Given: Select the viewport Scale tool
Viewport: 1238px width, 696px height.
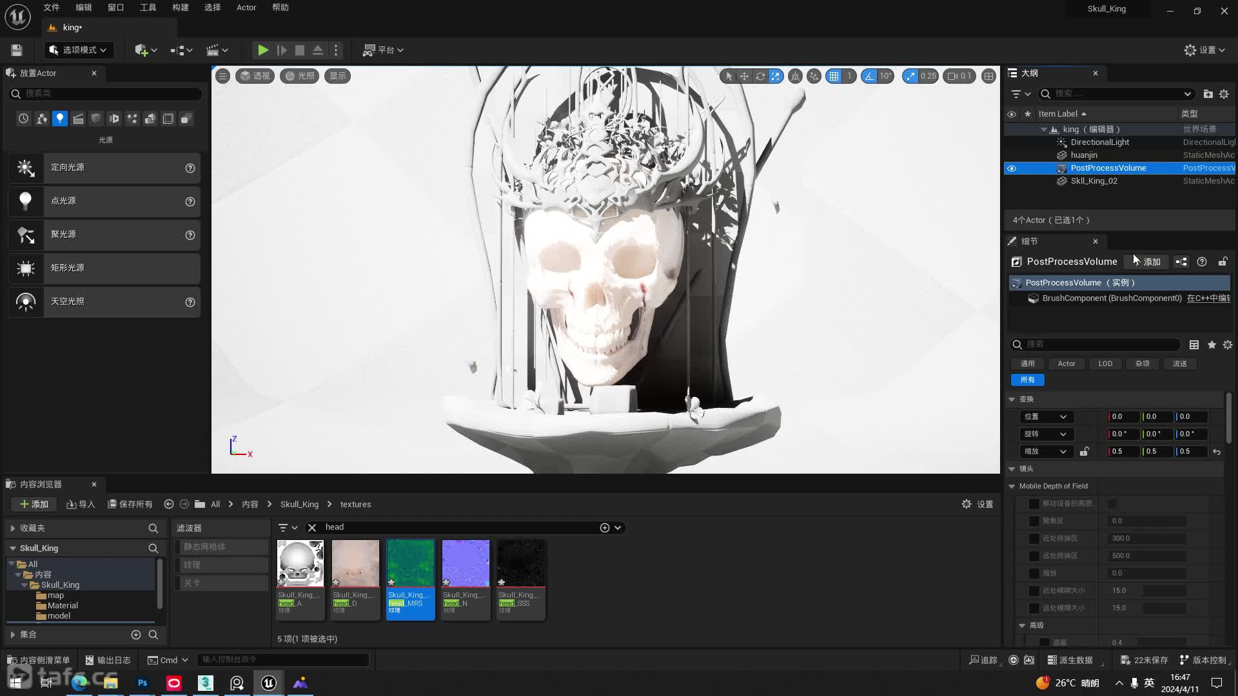Looking at the screenshot, I should point(776,76).
